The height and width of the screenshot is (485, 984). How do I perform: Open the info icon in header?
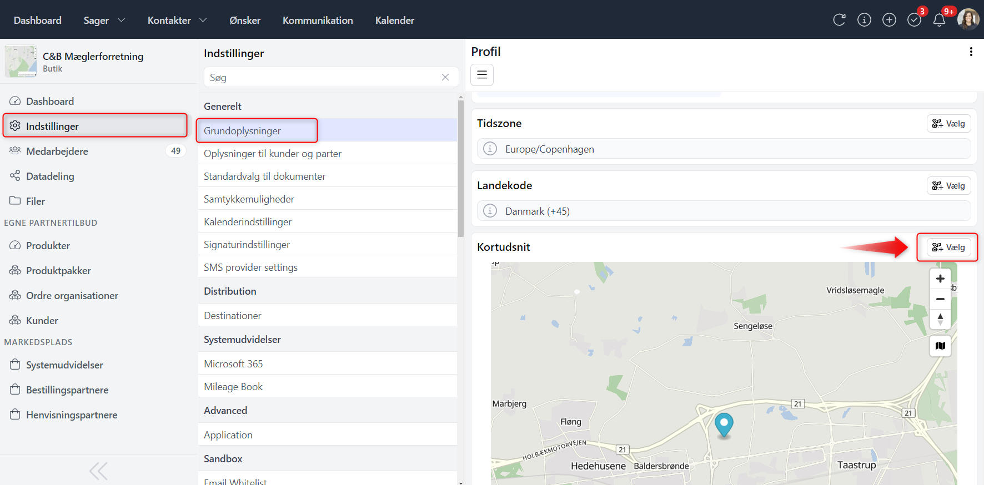(x=864, y=20)
